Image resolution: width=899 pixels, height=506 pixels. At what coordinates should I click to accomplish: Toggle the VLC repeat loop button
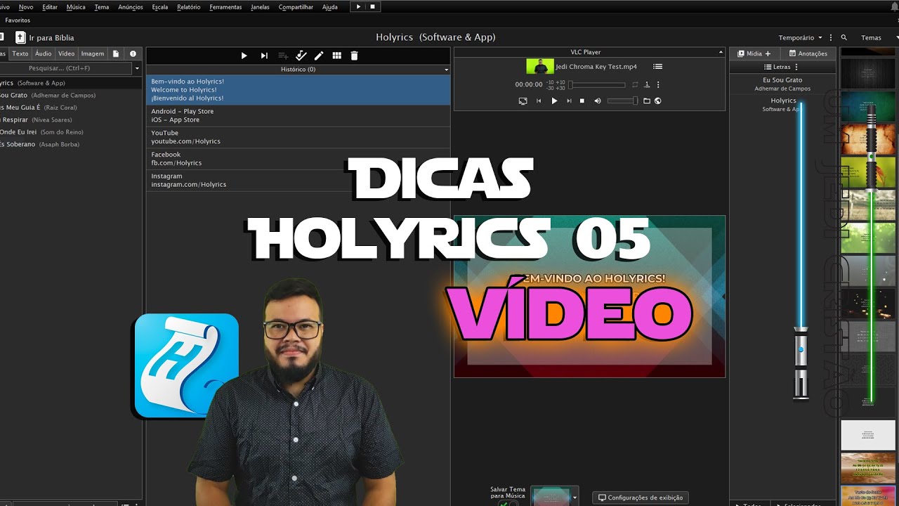(635, 84)
